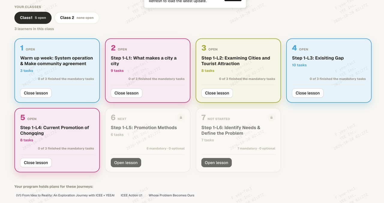
Task: Click the "Whose Problem Becomes Ours" journey
Action: click(x=172, y=195)
